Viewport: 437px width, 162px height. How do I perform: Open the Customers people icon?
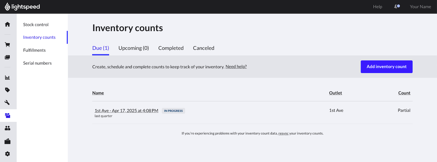click(8, 128)
